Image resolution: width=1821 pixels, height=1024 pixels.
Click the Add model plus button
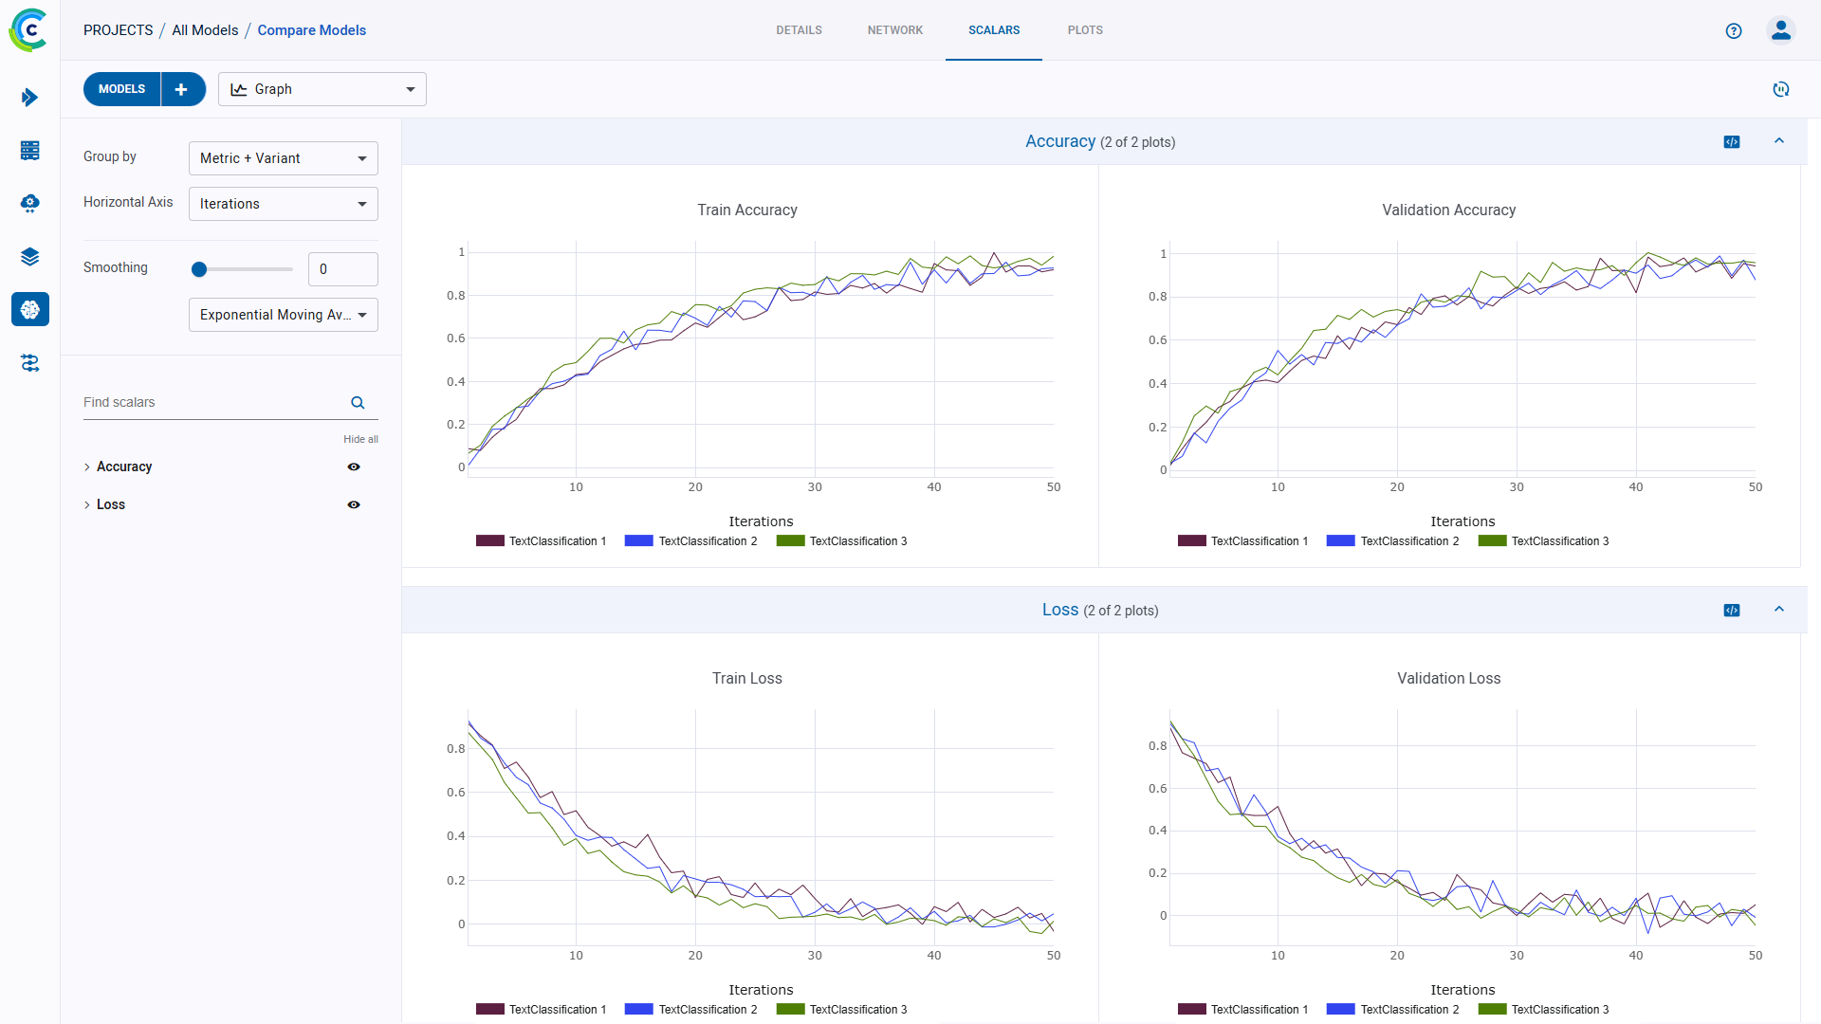pyautogui.click(x=180, y=89)
